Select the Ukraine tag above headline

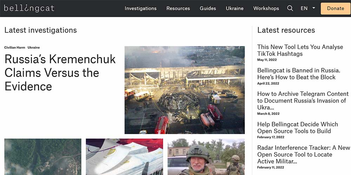point(34,48)
